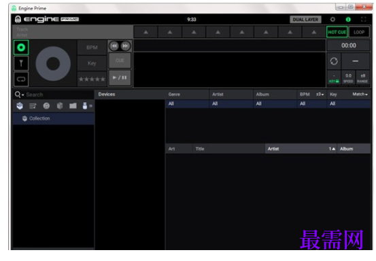The image size is (376, 261).
Task: Click the Genre filter column header
Action: pos(187,94)
